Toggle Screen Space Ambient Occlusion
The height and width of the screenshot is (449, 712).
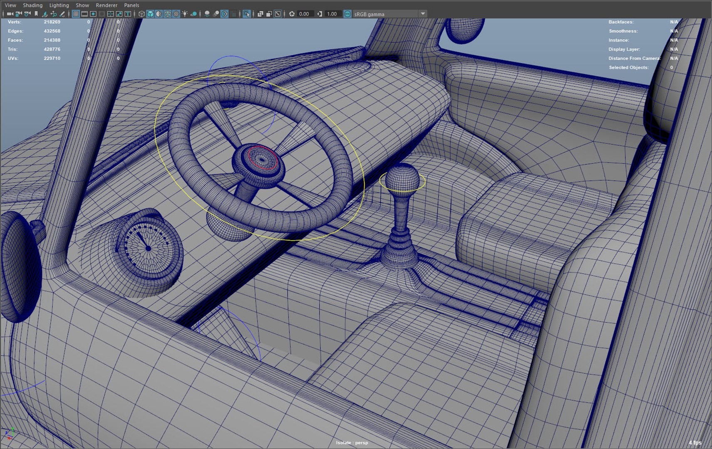207,14
